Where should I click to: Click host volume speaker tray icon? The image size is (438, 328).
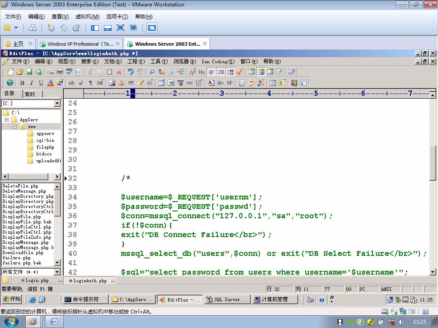pyautogui.click(x=401, y=322)
